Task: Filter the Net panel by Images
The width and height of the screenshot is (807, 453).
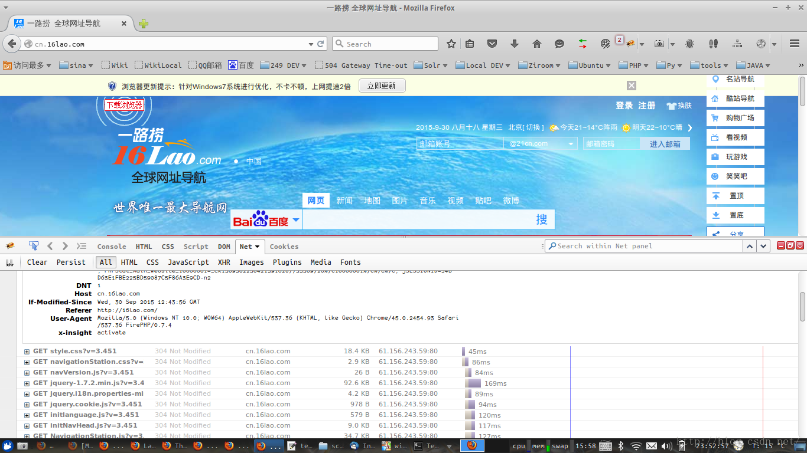Action: click(252, 262)
